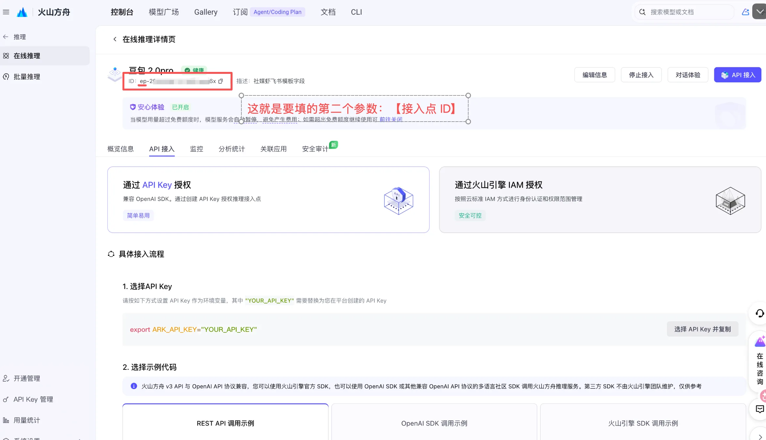Open Gallery in top navigation
Image resolution: width=766 pixels, height=440 pixels.
(206, 12)
